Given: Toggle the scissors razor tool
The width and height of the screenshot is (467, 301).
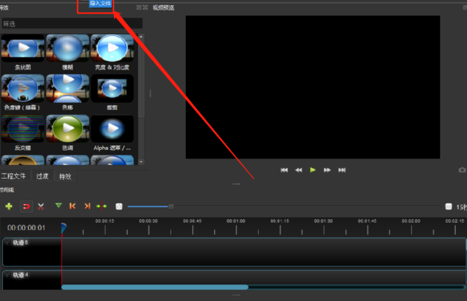Looking at the screenshot, I should [x=41, y=206].
